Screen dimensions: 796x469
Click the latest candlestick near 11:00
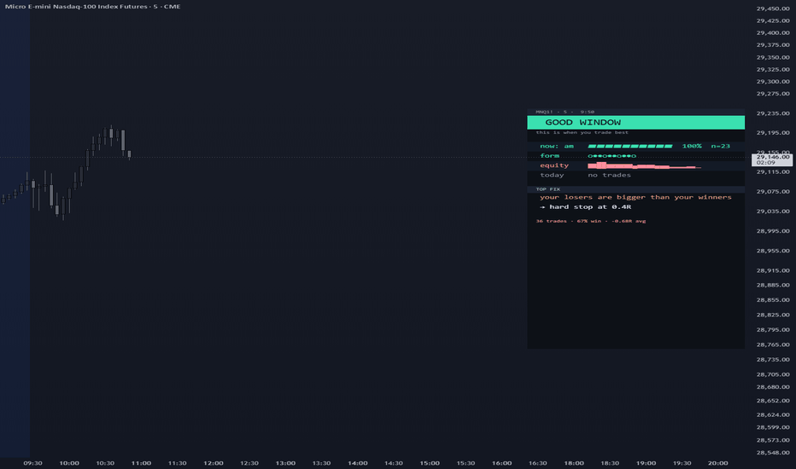click(x=130, y=154)
